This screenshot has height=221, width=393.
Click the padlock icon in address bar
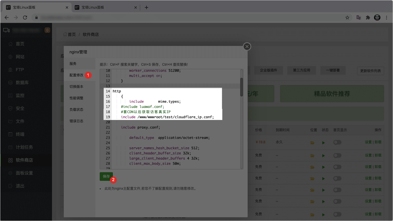pyautogui.click(x=36, y=18)
